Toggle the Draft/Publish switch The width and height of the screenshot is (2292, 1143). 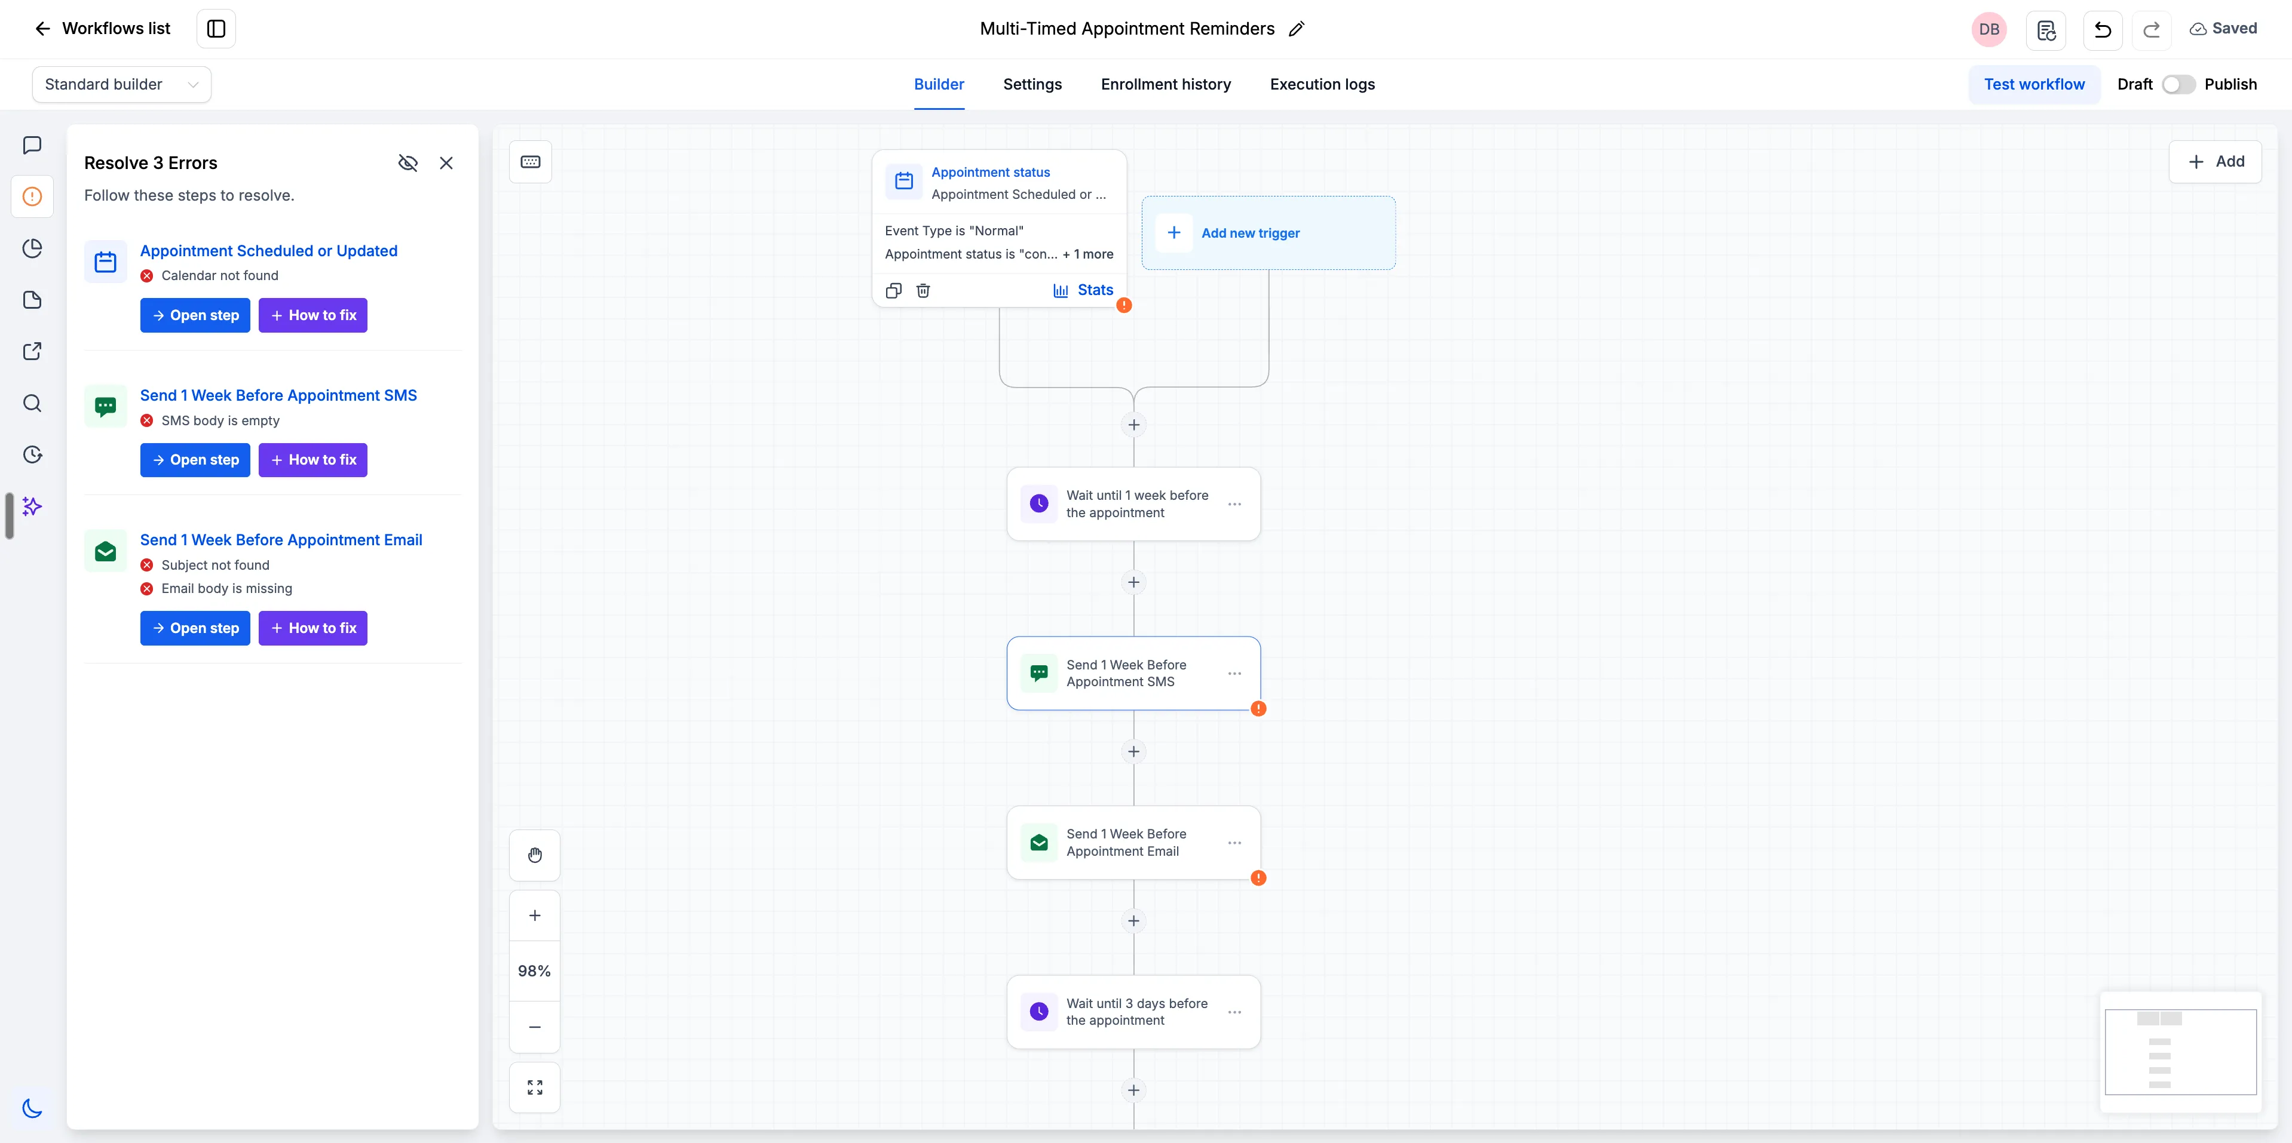(x=2179, y=85)
